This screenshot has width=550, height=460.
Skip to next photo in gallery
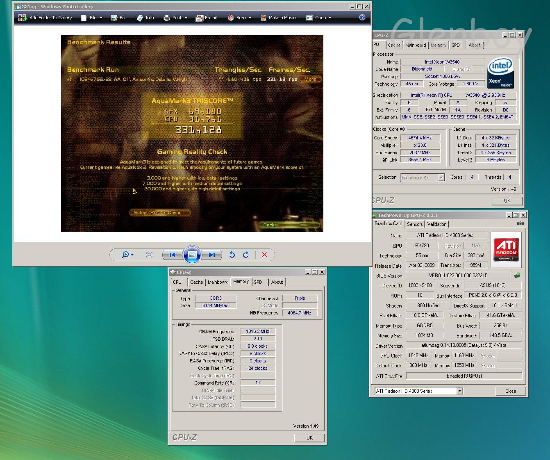(x=211, y=255)
